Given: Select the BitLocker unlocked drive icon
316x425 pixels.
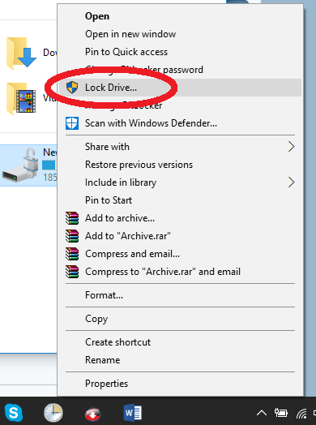Looking at the screenshot, I should 19,165.
